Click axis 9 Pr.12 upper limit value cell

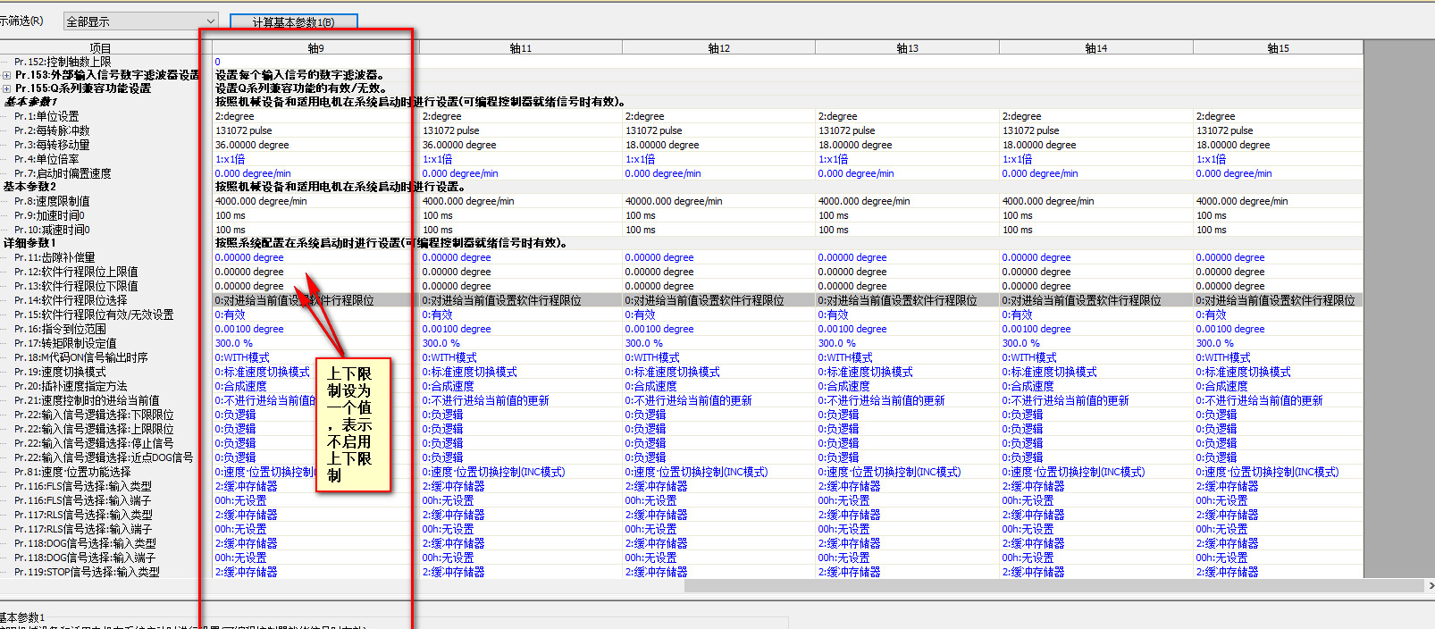point(249,272)
